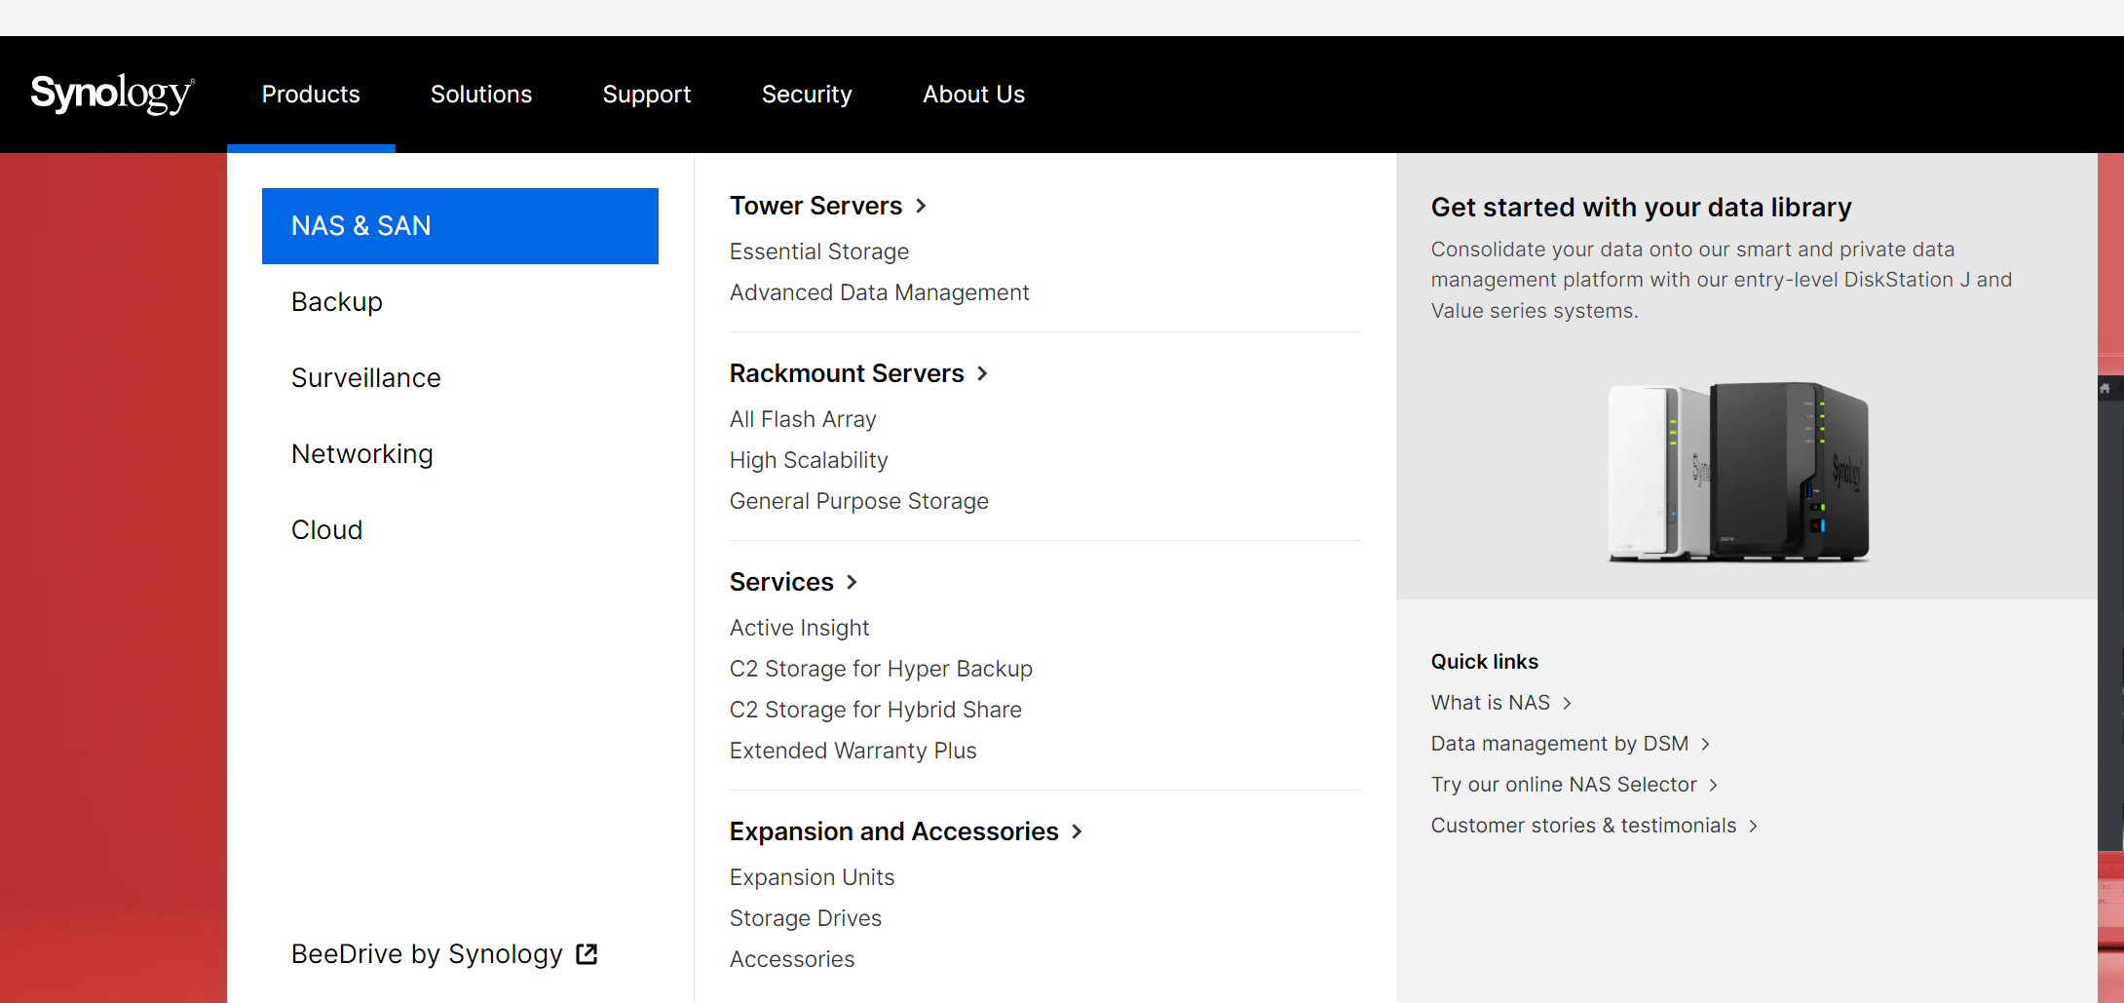The height and width of the screenshot is (1003, 2124).
Task: Click the small home icon at right edge
Action: (x=2105, y=388)
